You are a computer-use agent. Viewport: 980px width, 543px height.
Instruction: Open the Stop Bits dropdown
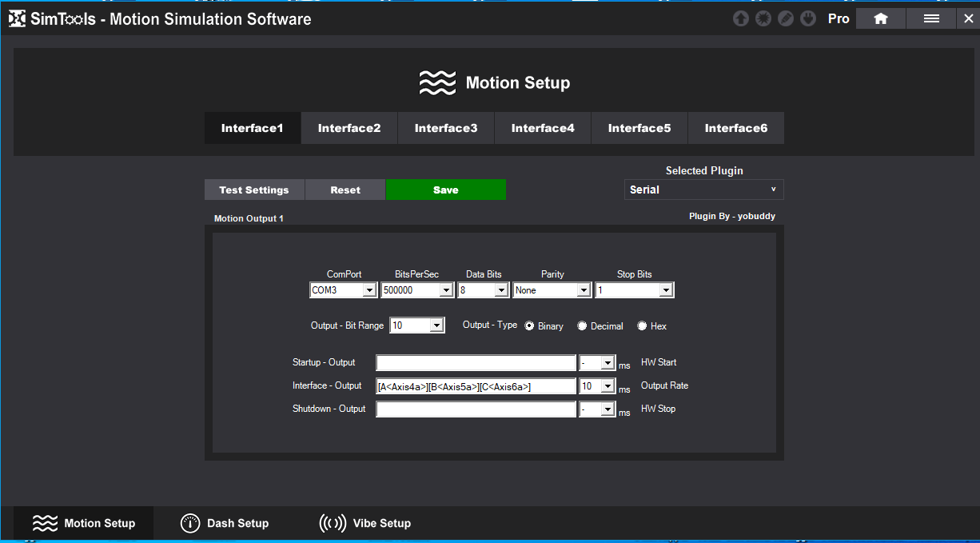coord(635,290)
